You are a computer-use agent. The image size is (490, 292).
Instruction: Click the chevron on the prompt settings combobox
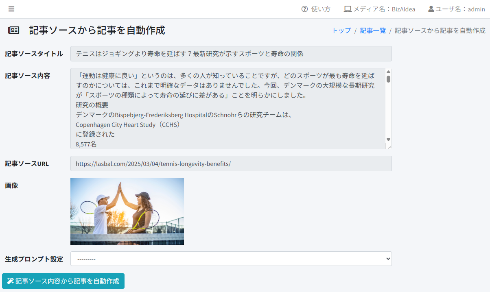387,259
